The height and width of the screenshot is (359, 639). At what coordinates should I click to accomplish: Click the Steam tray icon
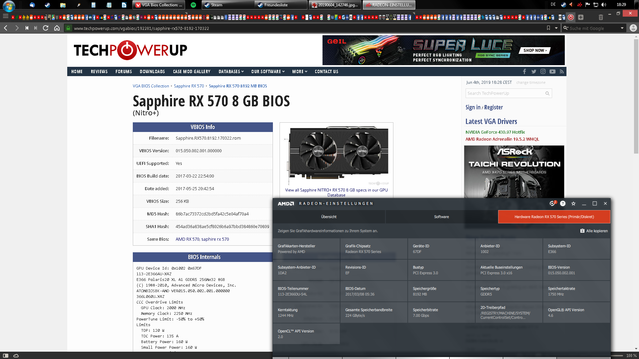(x=563, y=5)
